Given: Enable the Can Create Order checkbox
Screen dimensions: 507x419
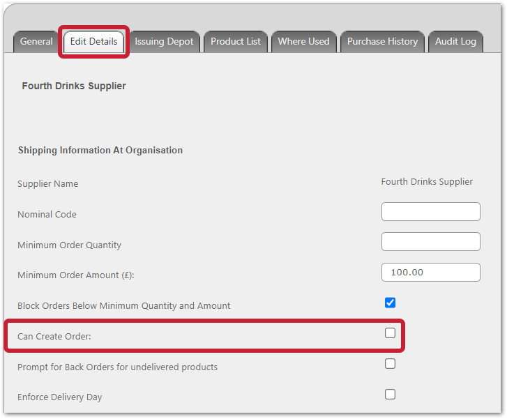Looking at the screenshot, I should [391, 333].
